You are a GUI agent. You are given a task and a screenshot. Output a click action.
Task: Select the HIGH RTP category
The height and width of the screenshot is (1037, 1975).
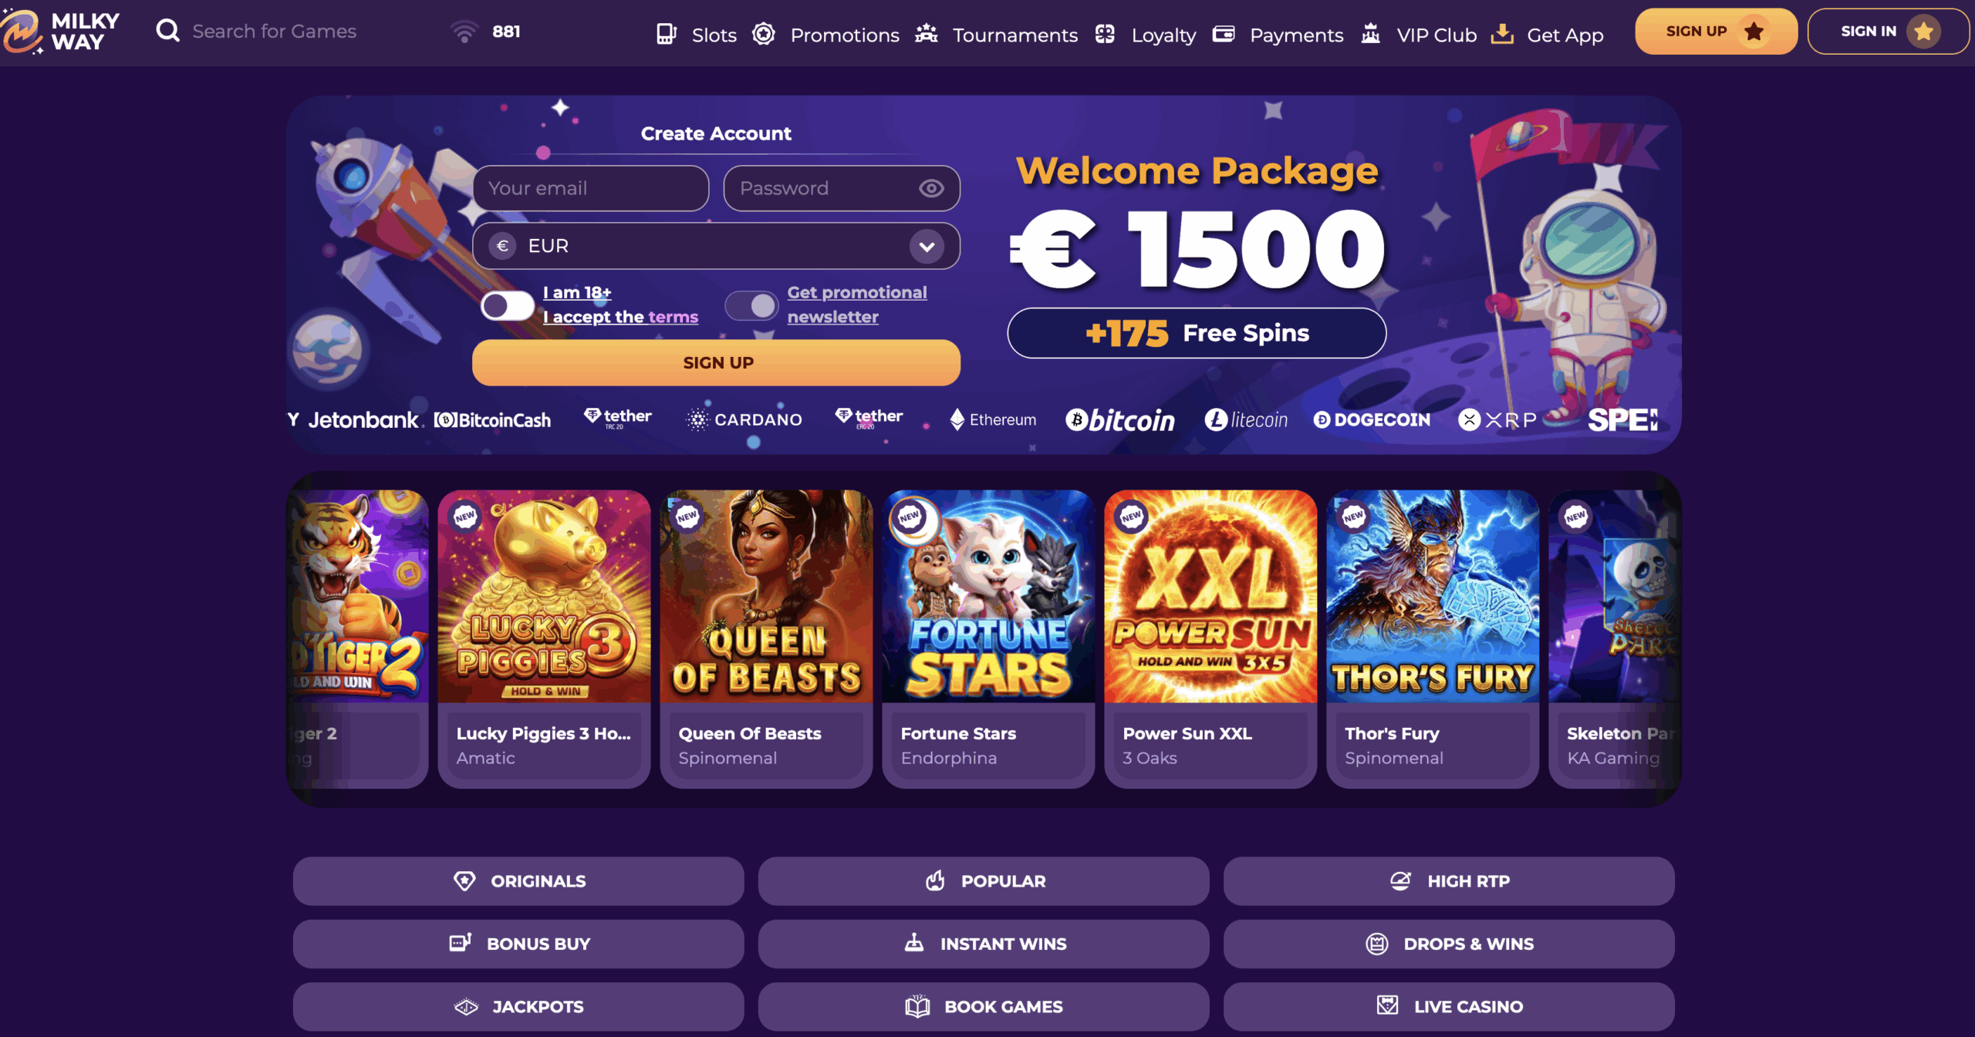tap(1449, 881)
